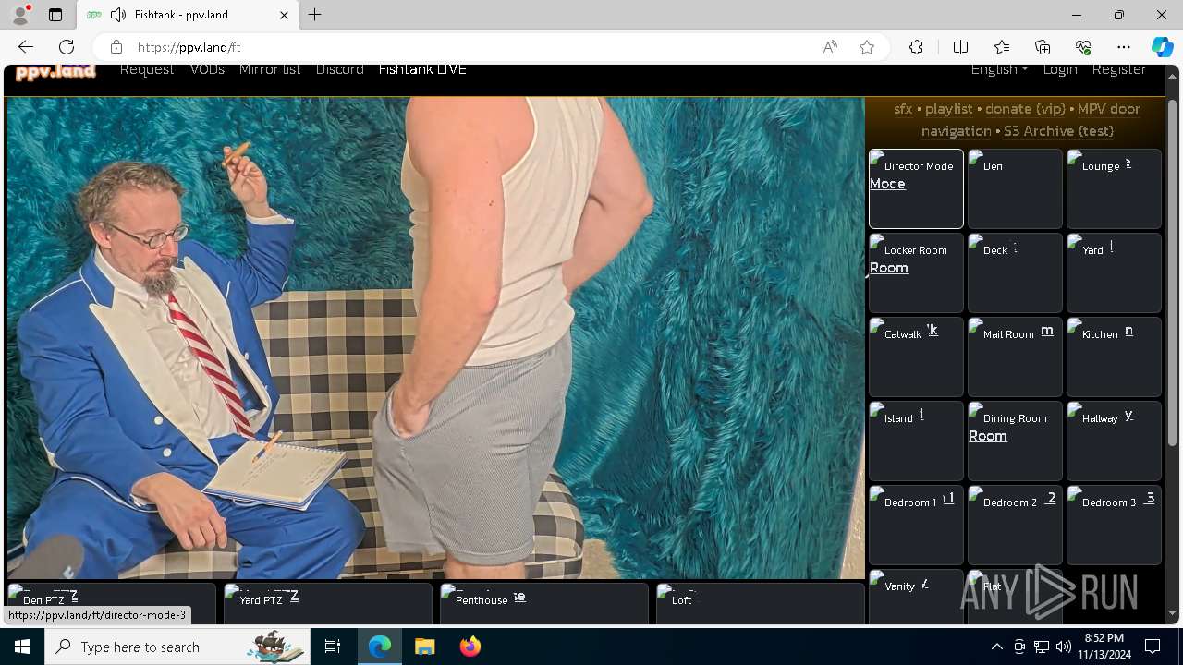
Task: Select the Dining Room camera
Action: point(1015,441)
